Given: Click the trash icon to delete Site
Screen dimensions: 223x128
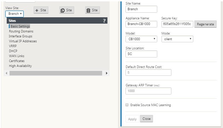Looking at the screenshot, I should click(x=88, y=10).
